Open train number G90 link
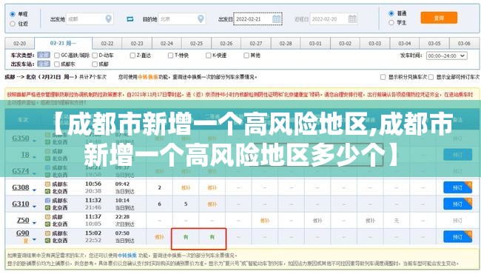The width and height of the screenshot is (481, 277). 22,233
